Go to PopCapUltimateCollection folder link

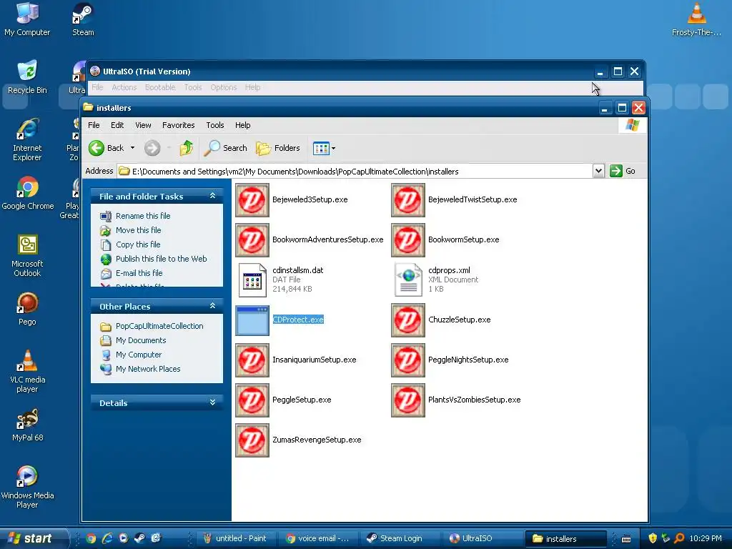tap(159, 326)
